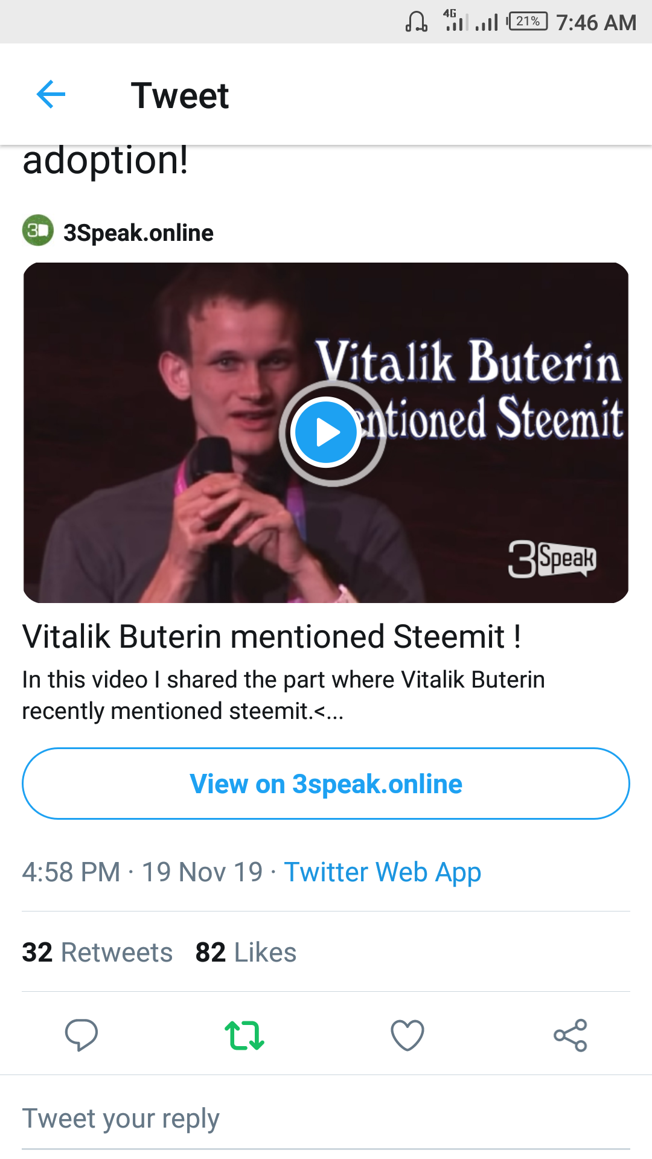Tap the 3Speak watermark logo in video
The height and width of the screenshot is (1159, 652).
[x=552, y=559]
